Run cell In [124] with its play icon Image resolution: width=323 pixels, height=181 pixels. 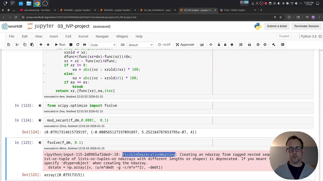click(x=40, y=120)
